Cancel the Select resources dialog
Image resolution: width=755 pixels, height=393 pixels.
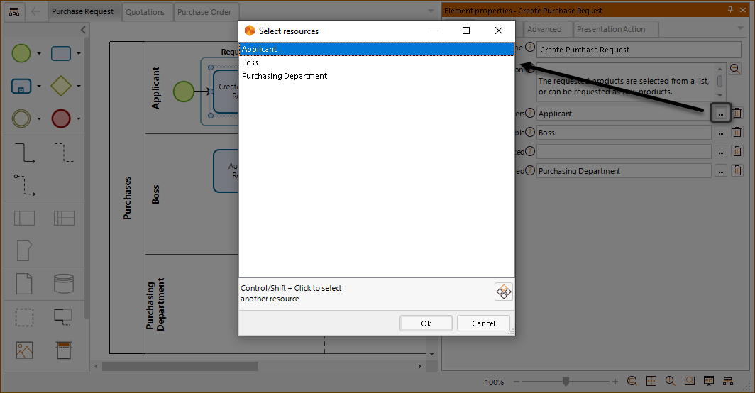point(483,323)
